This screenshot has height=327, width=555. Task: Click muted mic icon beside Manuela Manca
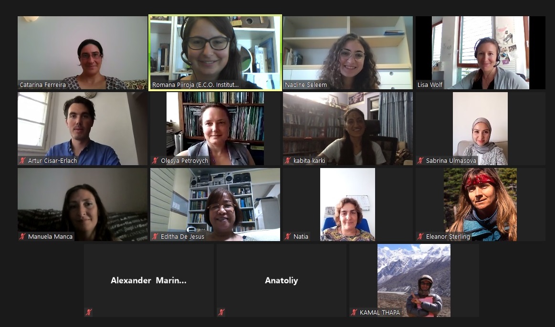(x=22, y=236)
